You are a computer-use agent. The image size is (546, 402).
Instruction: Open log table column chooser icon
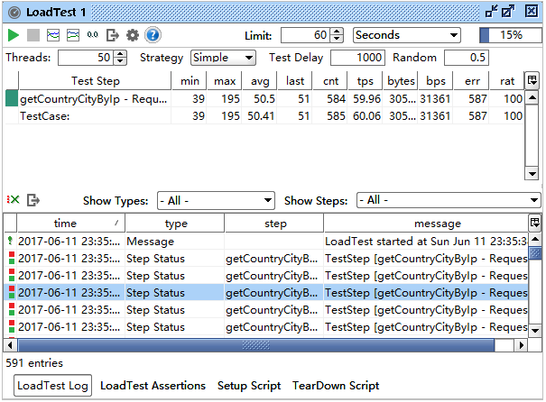534,223
